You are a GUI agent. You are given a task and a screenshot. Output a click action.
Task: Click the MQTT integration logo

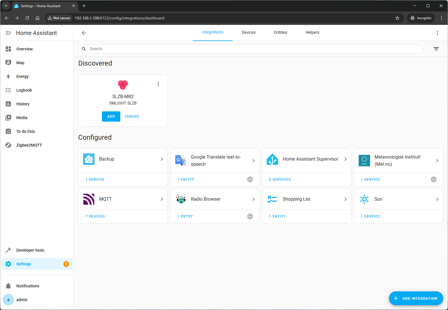point(89,199)
